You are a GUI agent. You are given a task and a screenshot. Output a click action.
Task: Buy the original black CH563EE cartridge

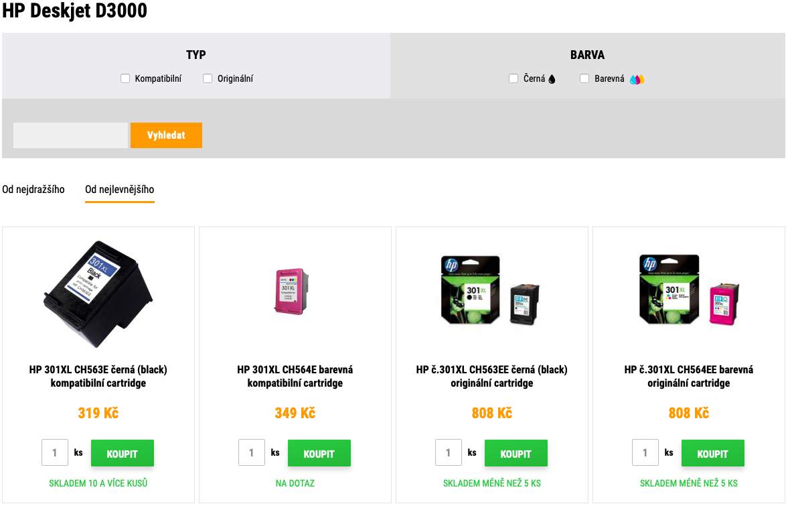tap(516, 453)
